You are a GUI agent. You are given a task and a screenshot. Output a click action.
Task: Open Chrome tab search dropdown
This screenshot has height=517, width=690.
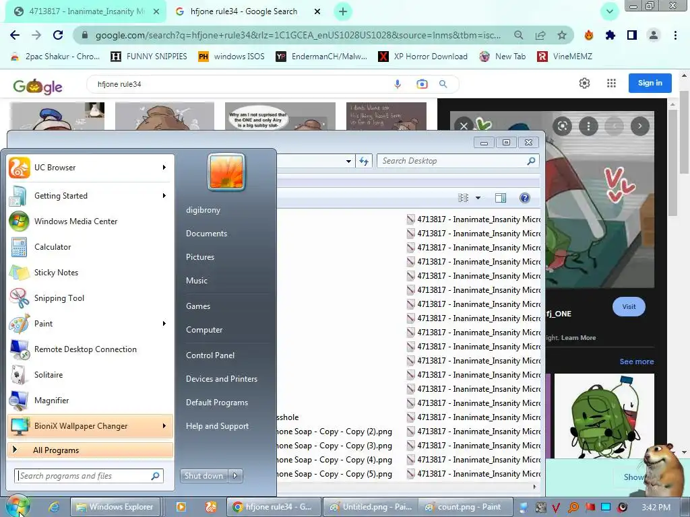610,12
